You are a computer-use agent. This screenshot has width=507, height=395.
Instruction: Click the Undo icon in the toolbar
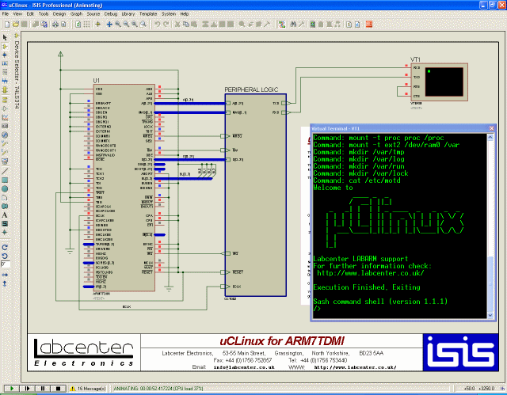(x=157, y=25)
